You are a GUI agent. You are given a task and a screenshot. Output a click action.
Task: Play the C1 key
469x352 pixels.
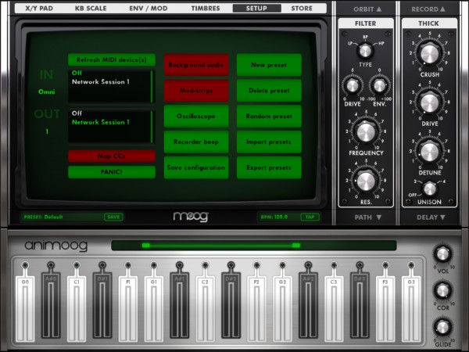coord(77,308)
